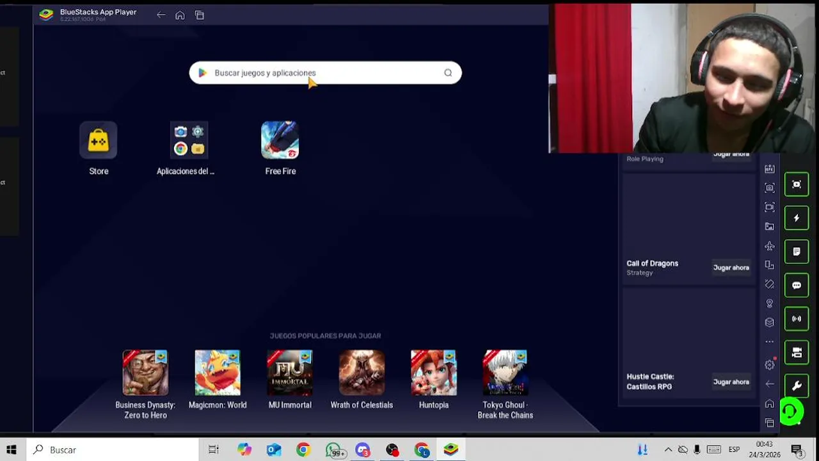The height and width of the screenshot is (461, 819).
Task: Click the green capture-frame overlay button
Action: click(x=797, y=184)
